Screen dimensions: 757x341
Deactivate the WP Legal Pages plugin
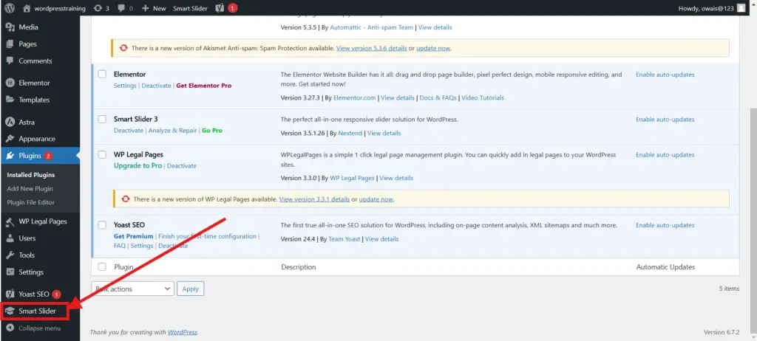(182, 166)
